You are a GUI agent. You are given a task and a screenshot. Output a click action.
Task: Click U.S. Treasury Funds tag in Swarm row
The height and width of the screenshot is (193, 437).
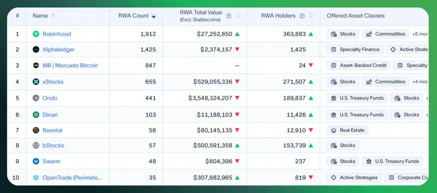click(393, 161)
